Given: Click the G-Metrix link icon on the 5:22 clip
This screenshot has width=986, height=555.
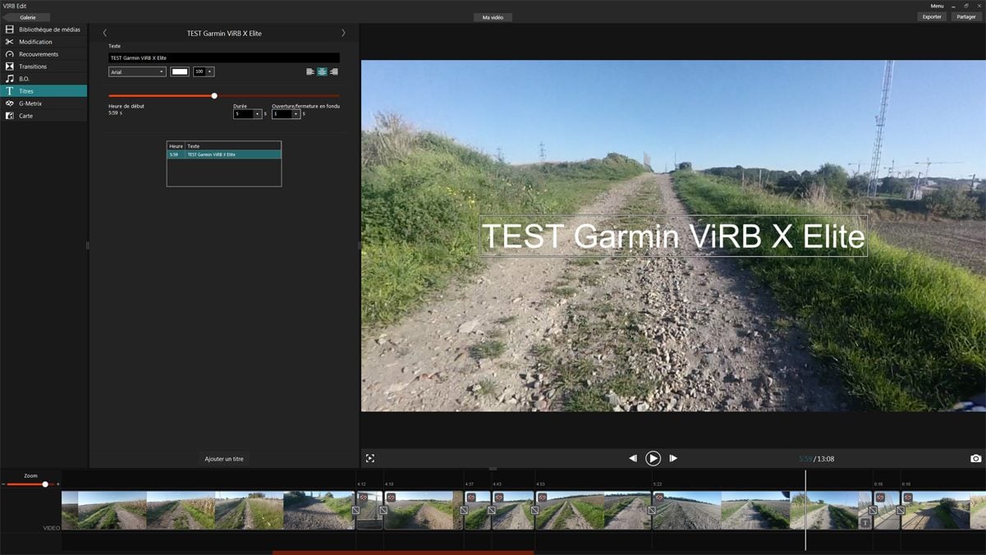Looking at the screenshot, I should coord(658,498).
